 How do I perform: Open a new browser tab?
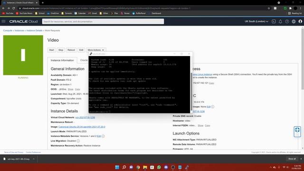tap(43, 3)
